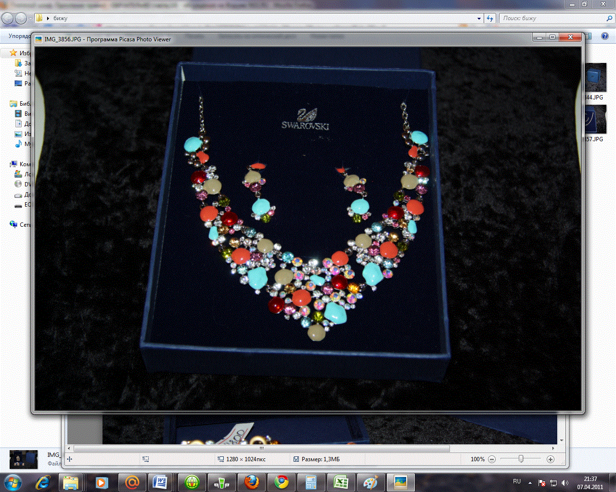Open the volume control in the tray
The width and height of the screenshot is (616, 492).
[565, 483]
